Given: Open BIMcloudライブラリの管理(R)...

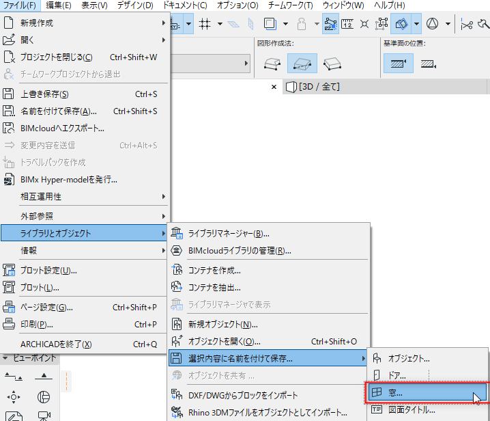Looking at the screenshot, I should [269, 250].
